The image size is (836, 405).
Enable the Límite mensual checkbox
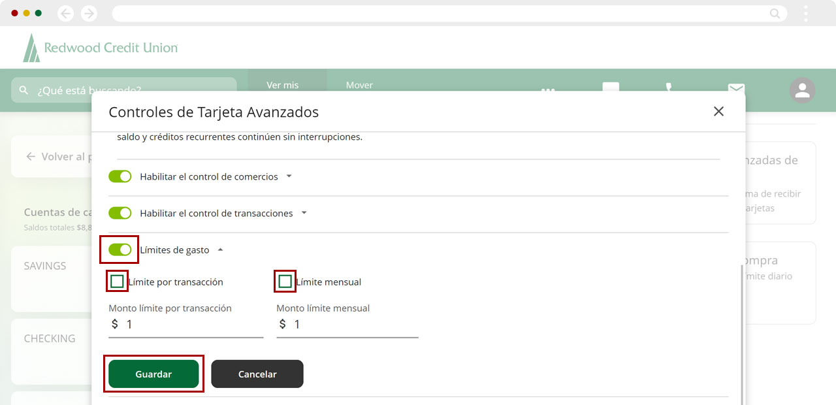(x=285, y=282)
